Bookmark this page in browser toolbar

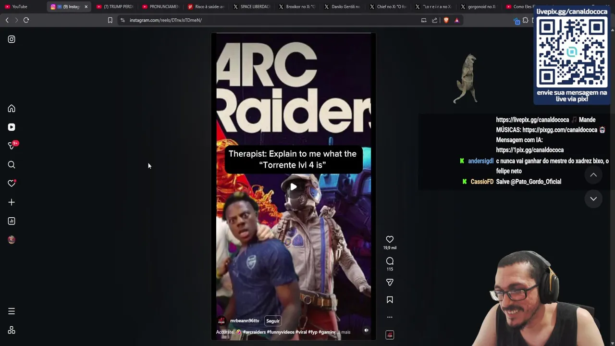pyautogui.click(x=110, y=20)
